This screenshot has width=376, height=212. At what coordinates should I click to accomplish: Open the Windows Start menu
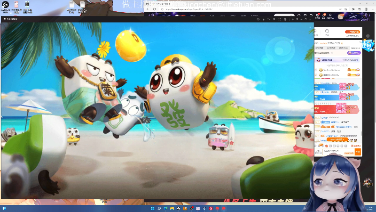152,208
